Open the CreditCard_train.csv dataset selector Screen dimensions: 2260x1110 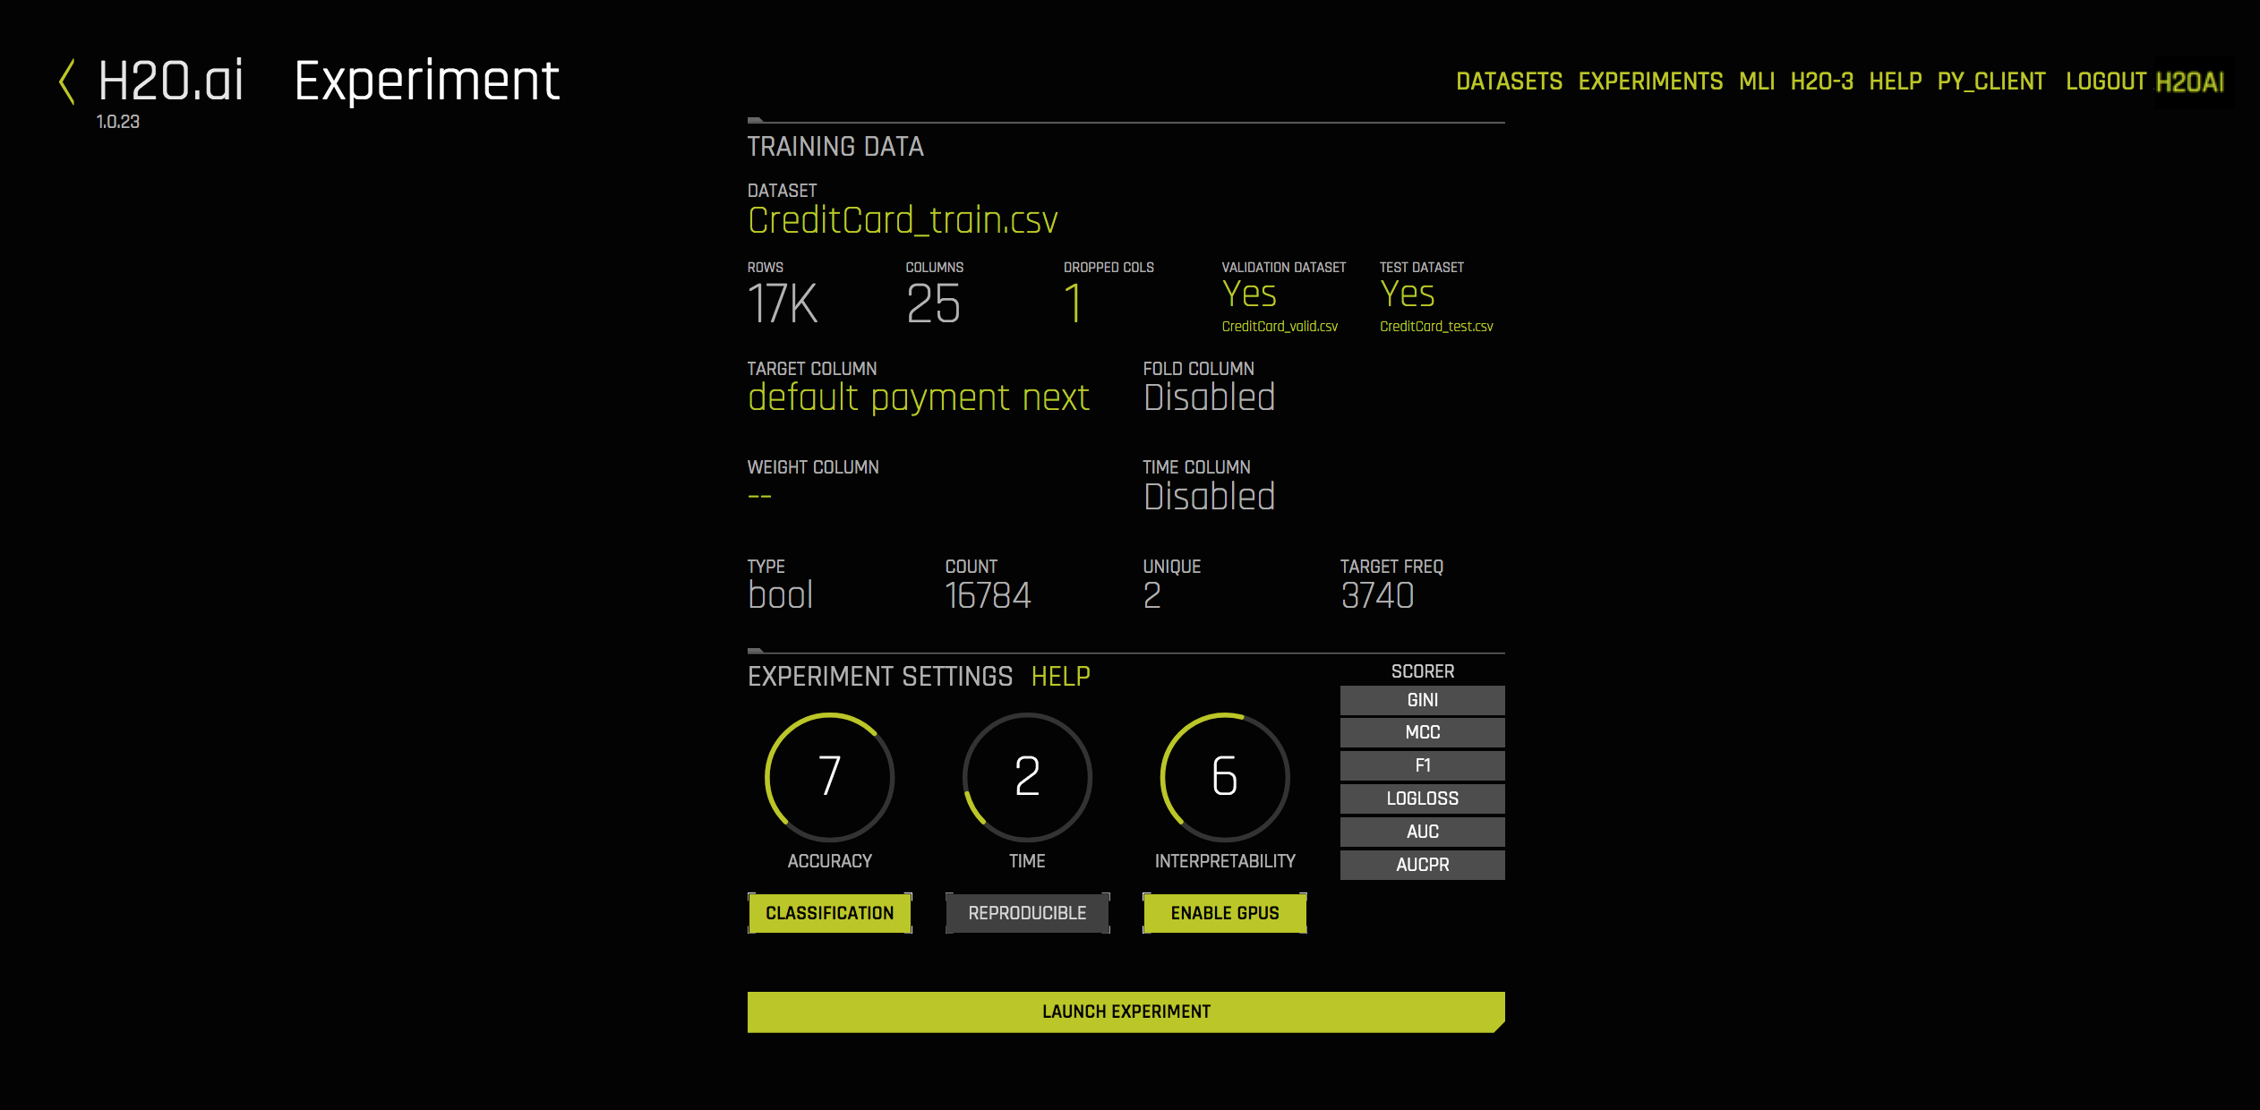pos(903,220)
